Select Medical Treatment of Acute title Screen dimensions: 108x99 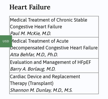coord(40,41)
